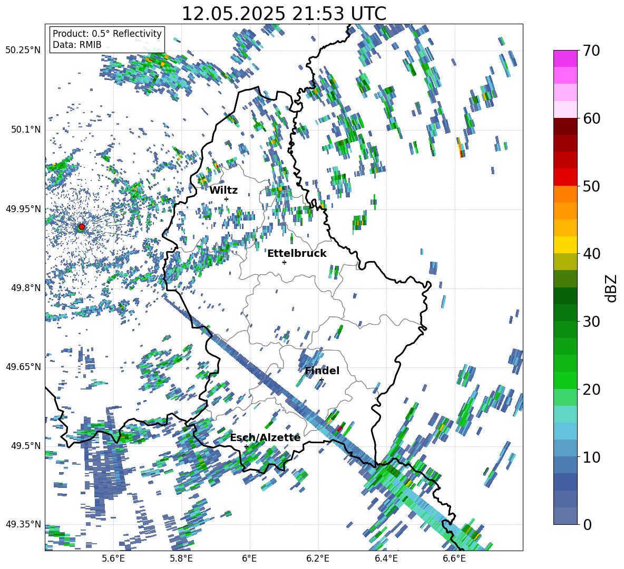Click the 20 tick on the colorbar
The height and width of the screenshot is (569, 624).
click(591, 389)
